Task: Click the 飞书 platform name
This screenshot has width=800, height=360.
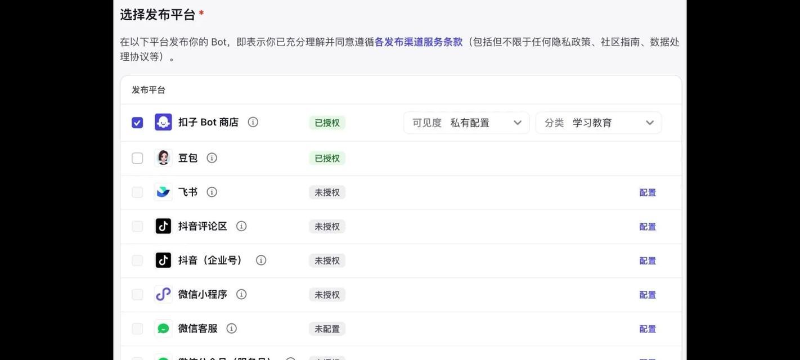Action: [x=188, y=192]
